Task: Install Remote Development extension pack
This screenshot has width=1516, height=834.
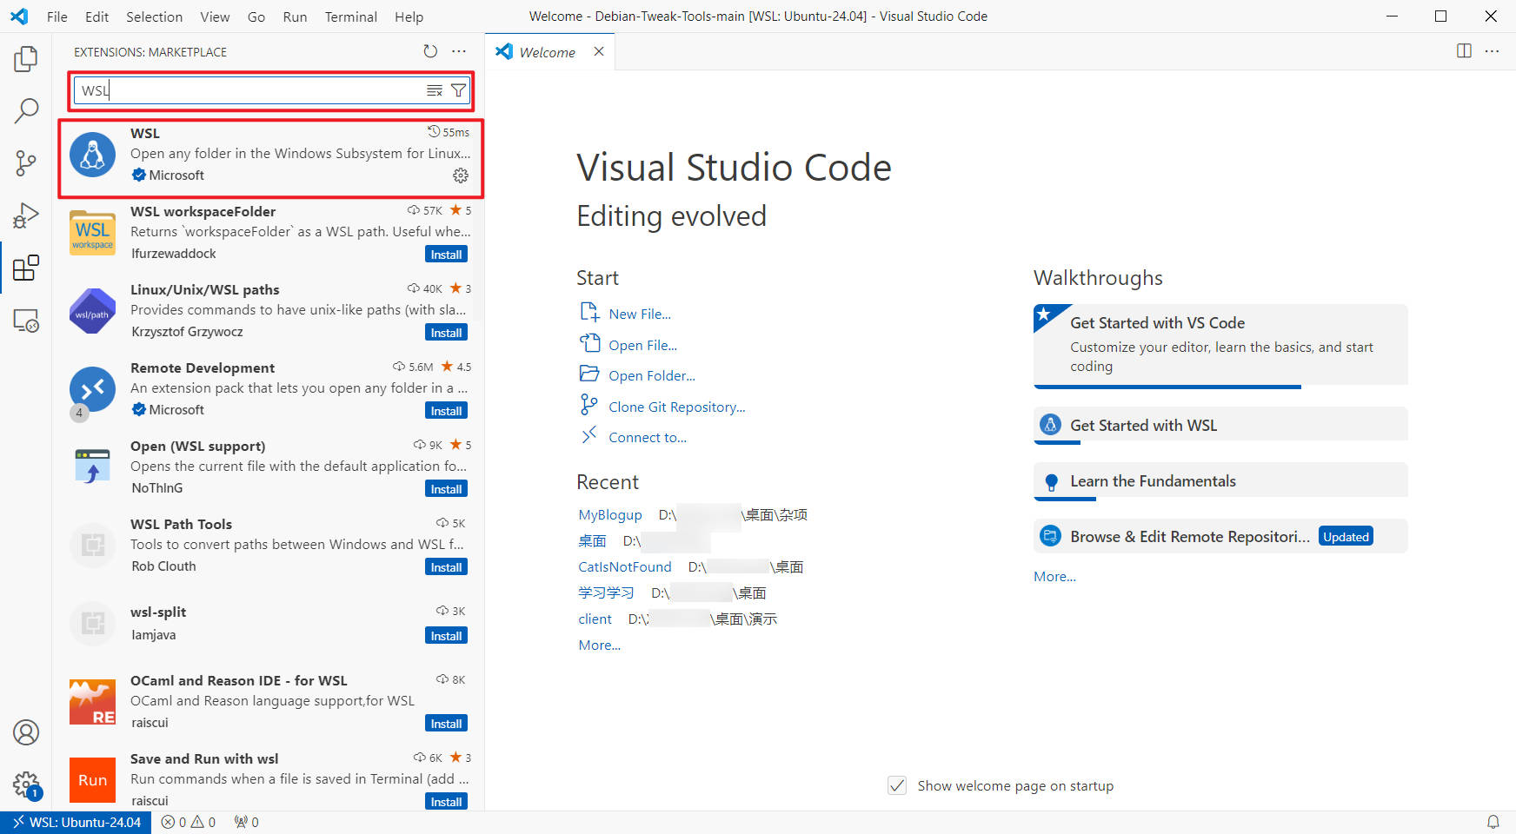Action: pyautogui.click(x=446, y=411)
